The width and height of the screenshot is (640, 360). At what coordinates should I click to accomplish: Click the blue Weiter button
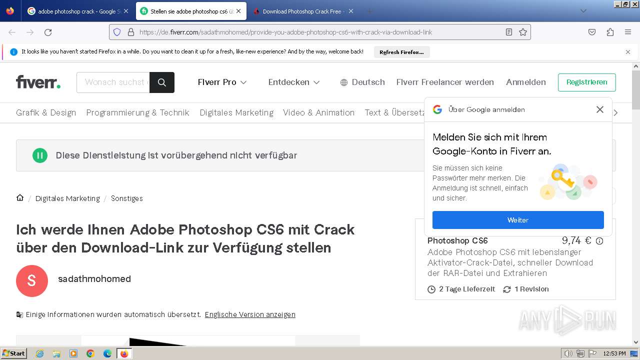coord(518,220)
